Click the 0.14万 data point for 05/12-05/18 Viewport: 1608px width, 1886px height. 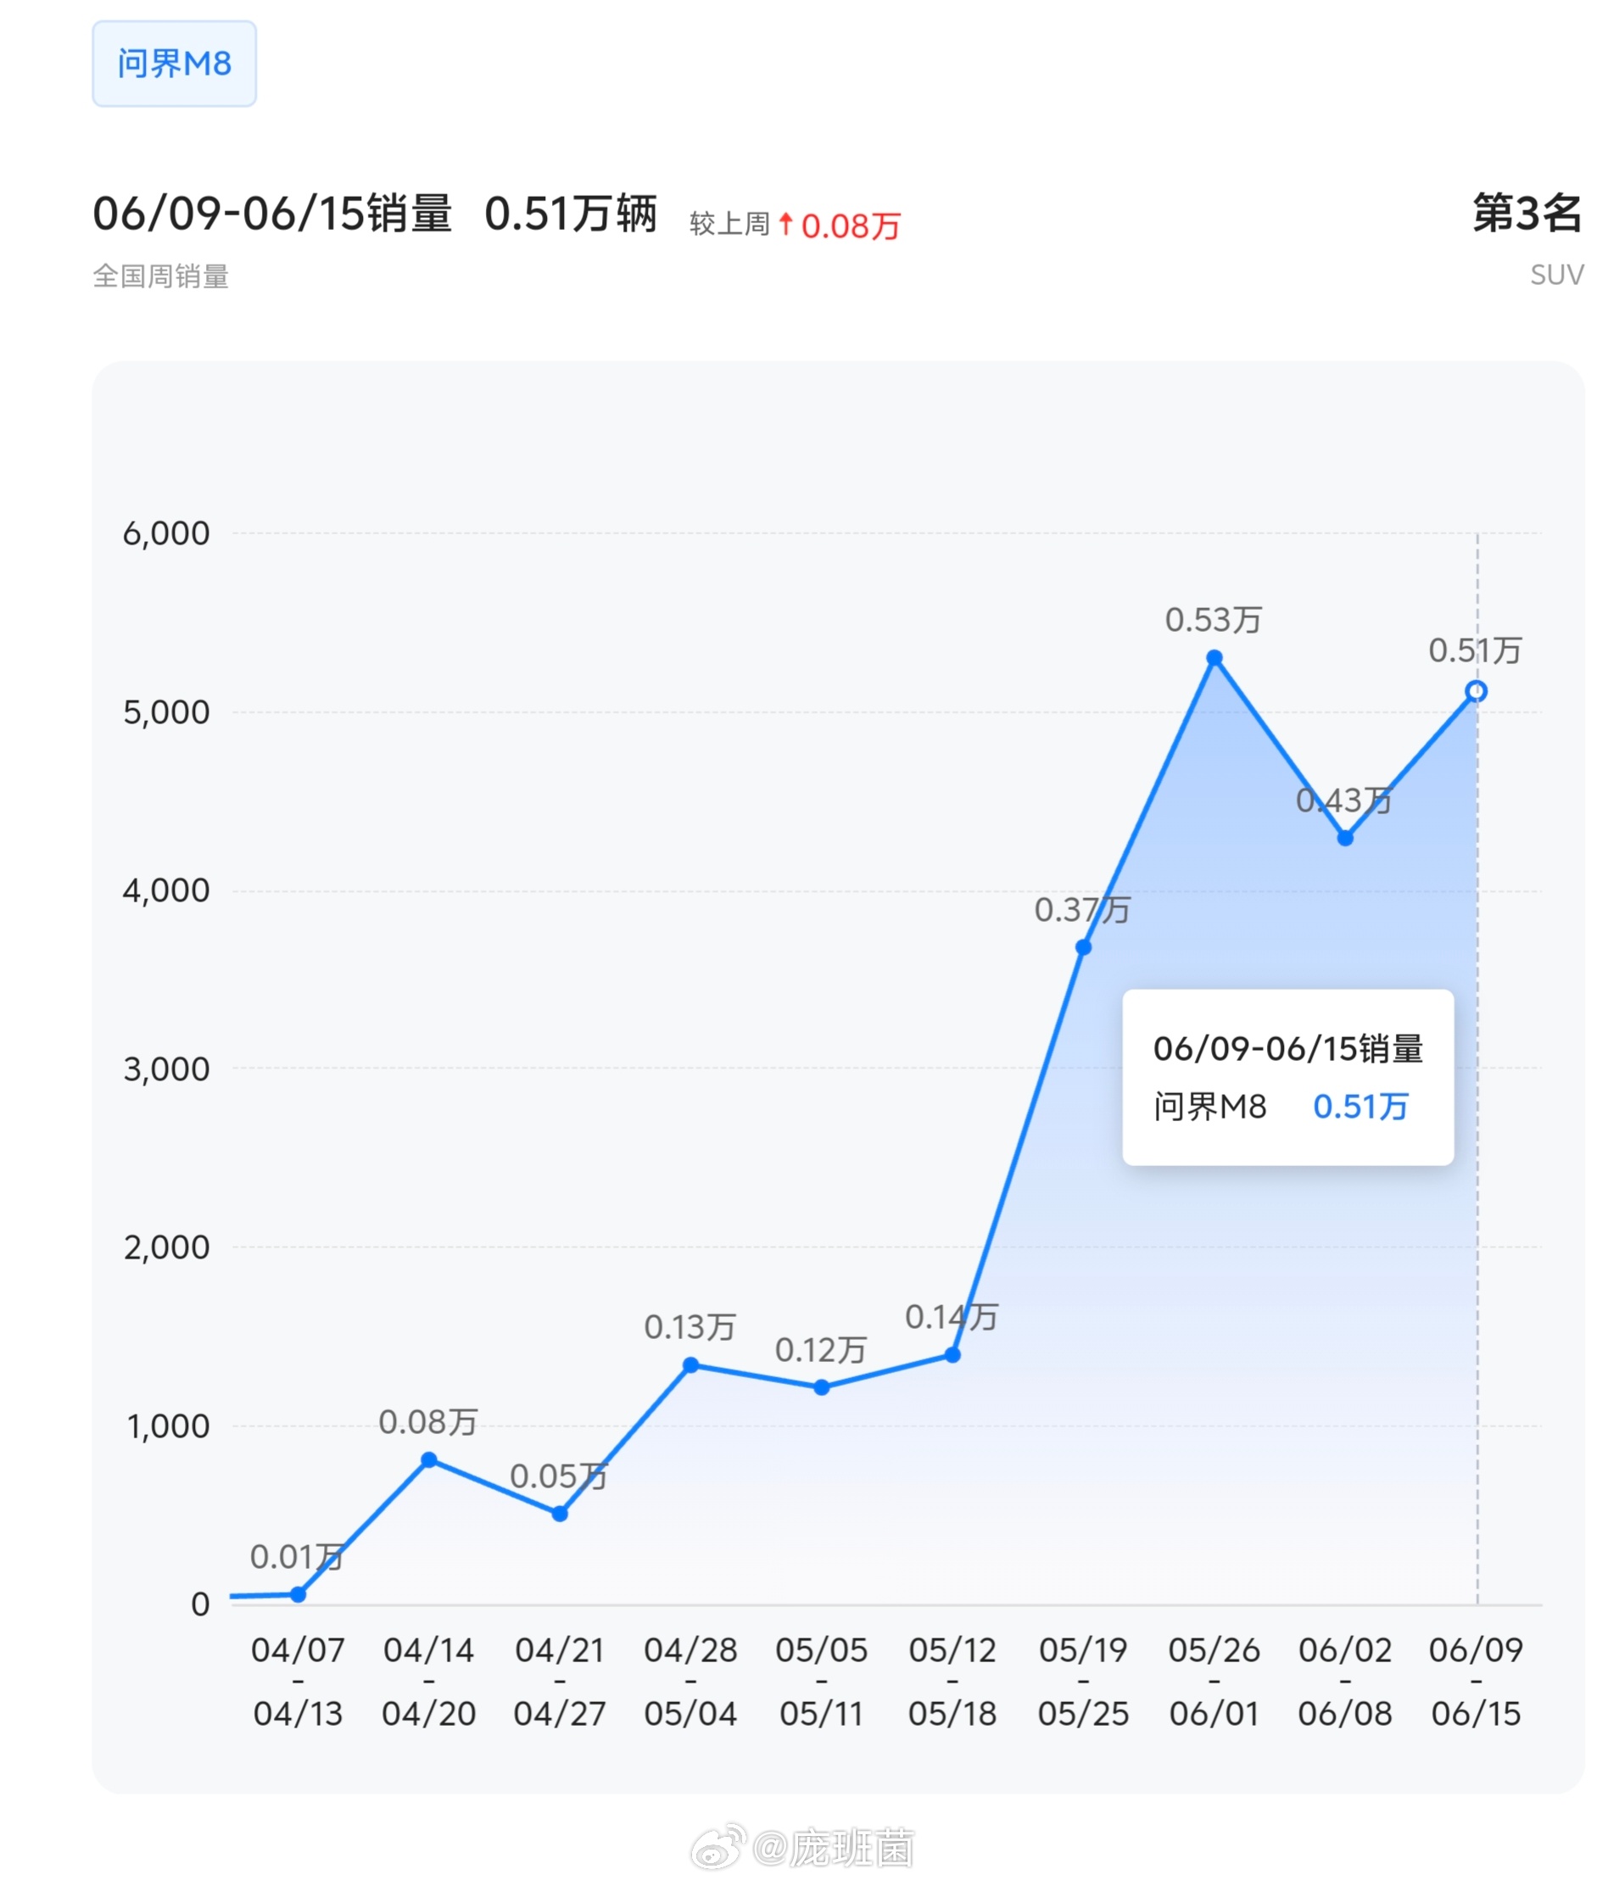pyautogui.click(x=952, y=1355)
